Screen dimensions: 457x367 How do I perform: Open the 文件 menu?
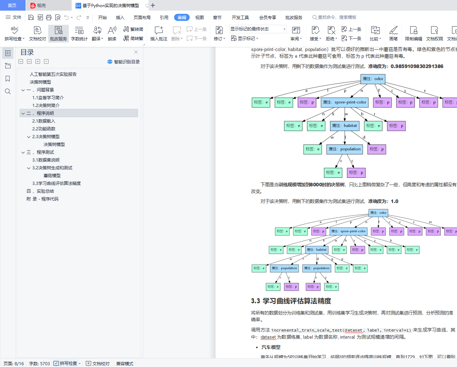click(x=13, y=17)
